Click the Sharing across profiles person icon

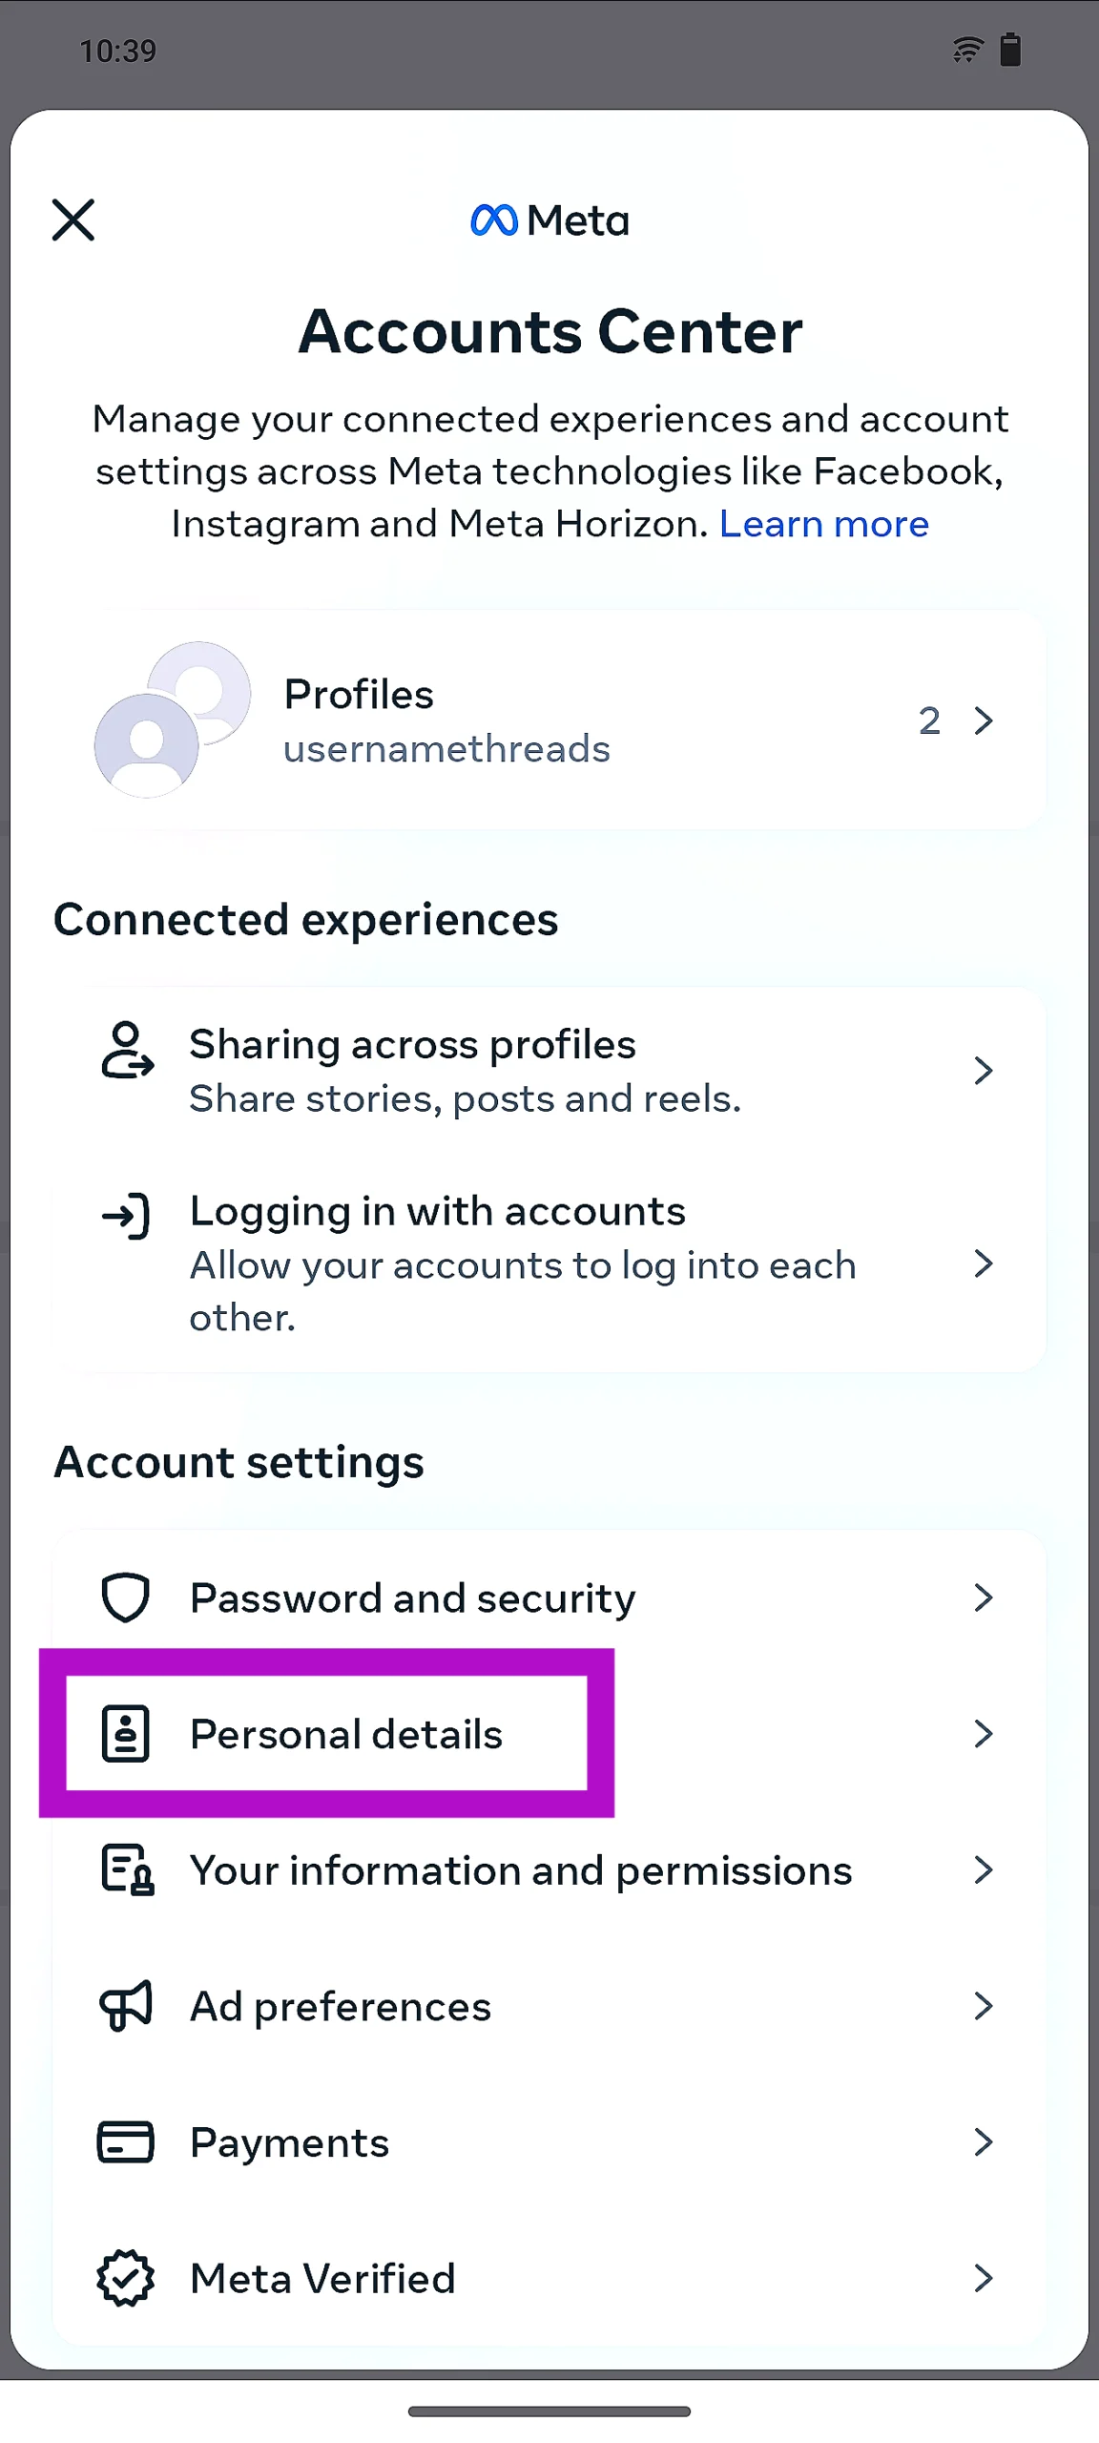click(x=127, y=1050)
